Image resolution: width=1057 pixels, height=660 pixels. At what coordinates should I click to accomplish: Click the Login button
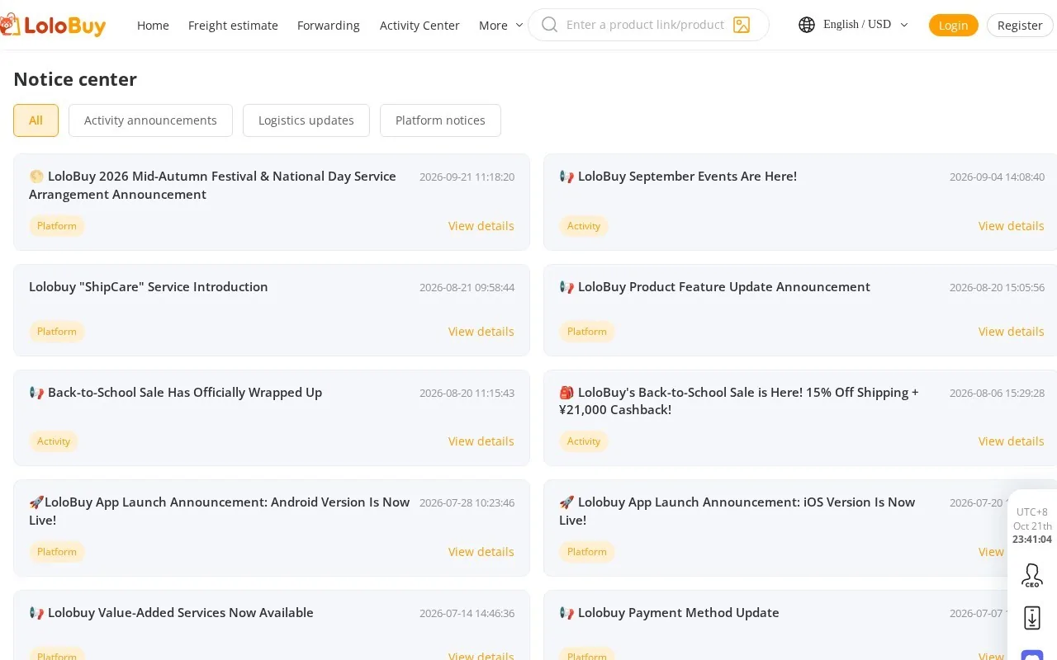tap(953, 26)
